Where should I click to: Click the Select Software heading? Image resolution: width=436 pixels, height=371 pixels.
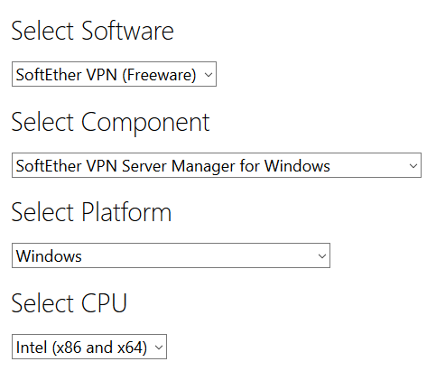pyautogui.click(x=92, y=31)
